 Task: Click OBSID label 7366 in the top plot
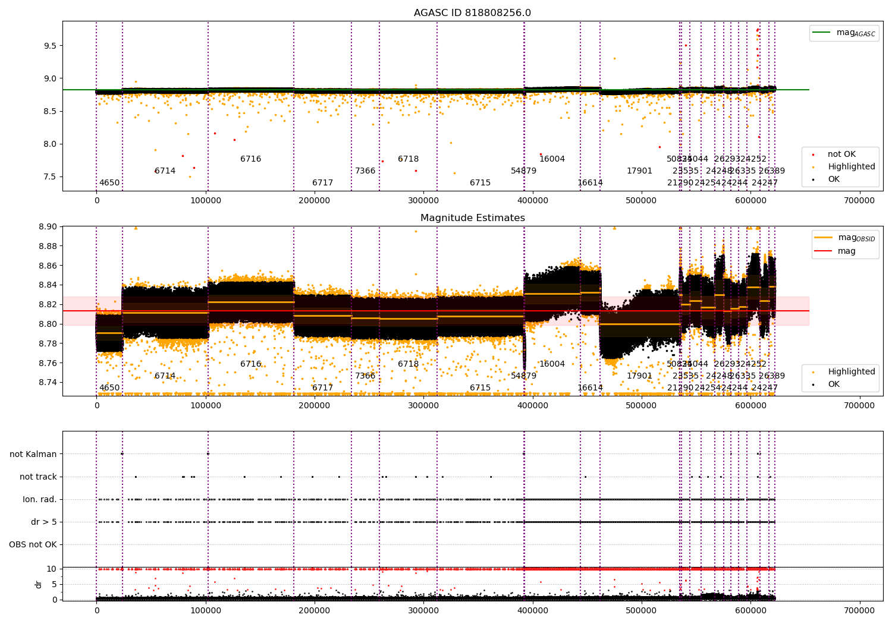pos(366,171)
